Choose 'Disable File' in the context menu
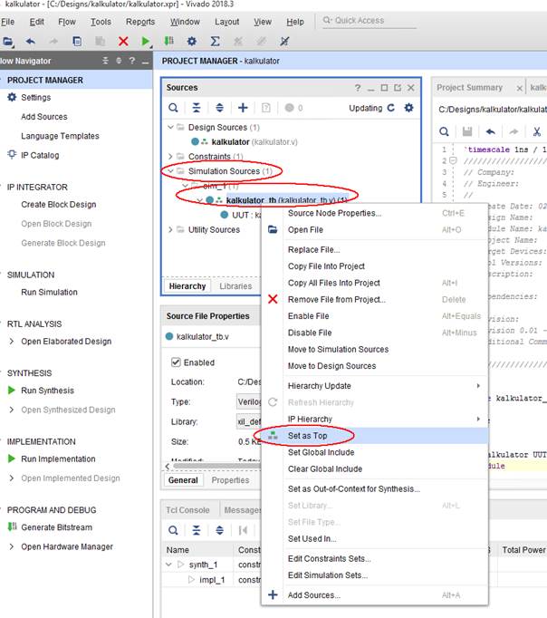 coord(308,333)
